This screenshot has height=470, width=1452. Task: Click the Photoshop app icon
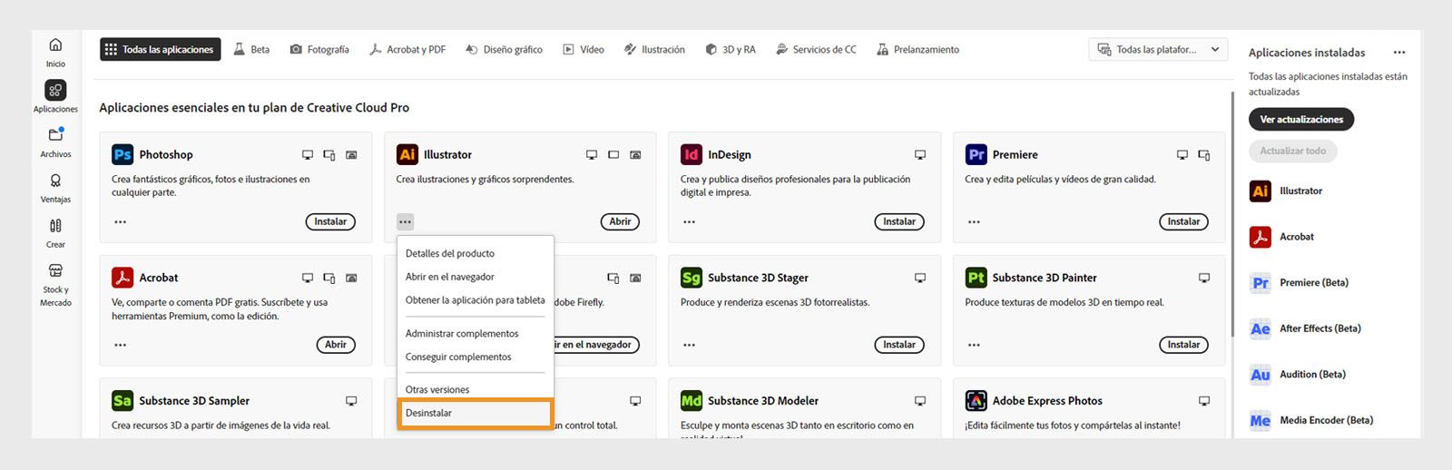click(123, 154)
